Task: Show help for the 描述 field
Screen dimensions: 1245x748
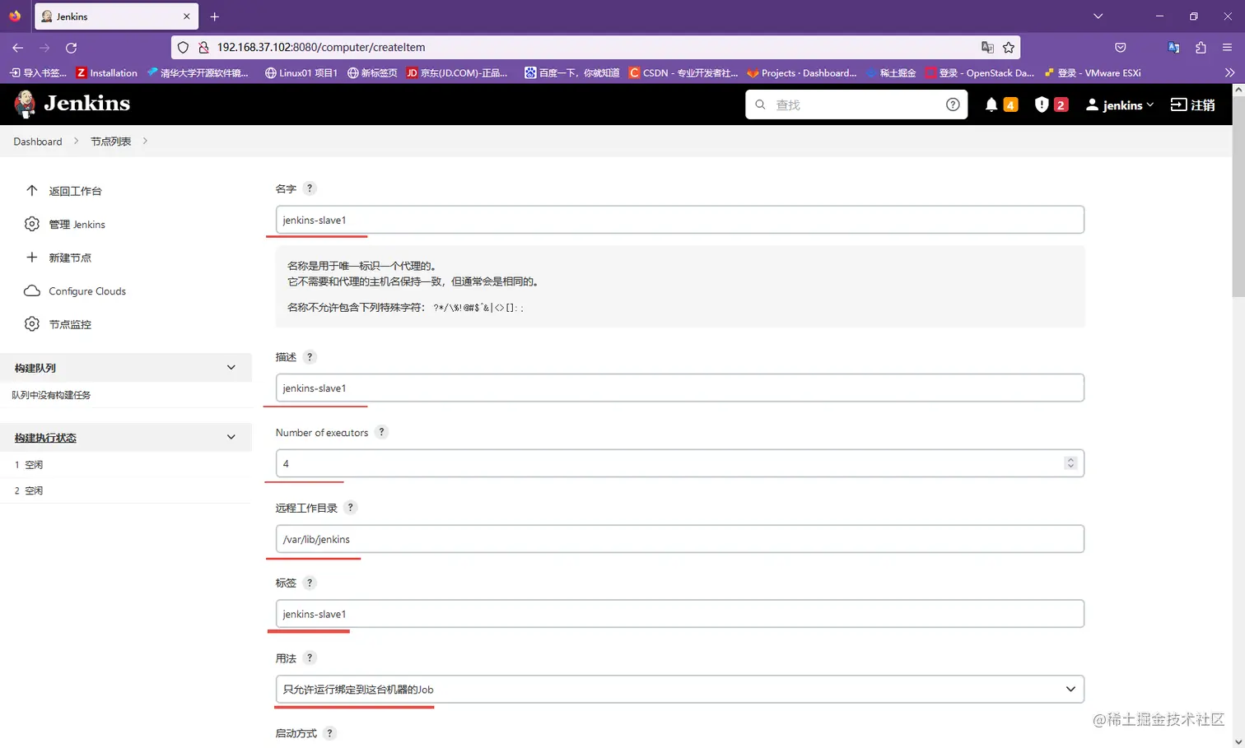Action: pyautogui.click(x=310, y=356)
